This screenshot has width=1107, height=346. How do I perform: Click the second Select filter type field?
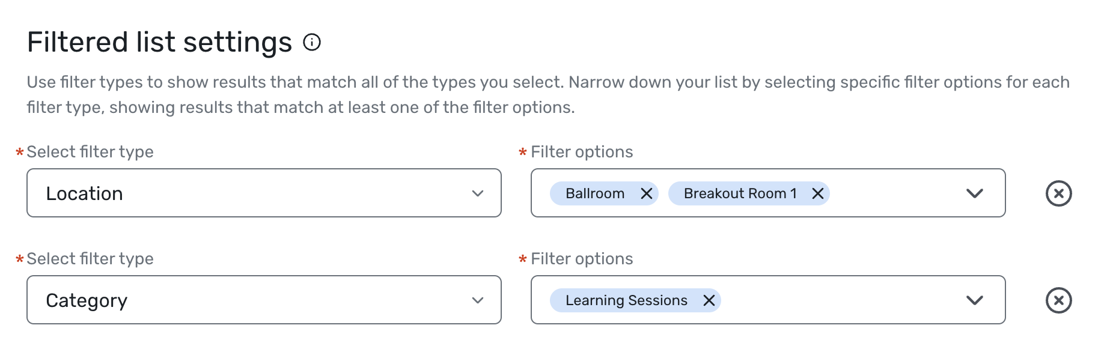pyautogui.click(x=264, y=300)
